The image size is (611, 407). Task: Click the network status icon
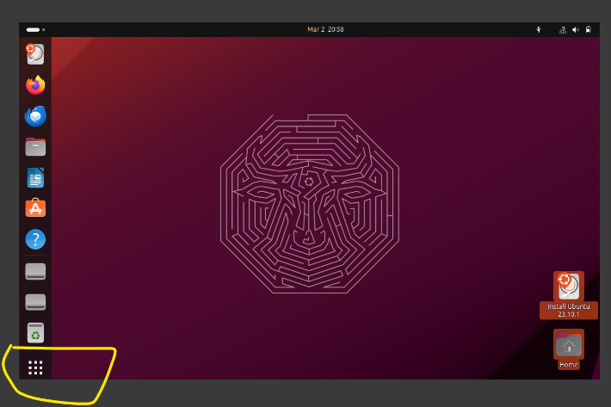tap(563, 29)
